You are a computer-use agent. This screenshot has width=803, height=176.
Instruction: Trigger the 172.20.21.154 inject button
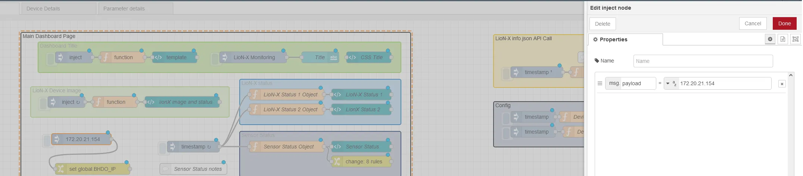click(x=47, y=140)
